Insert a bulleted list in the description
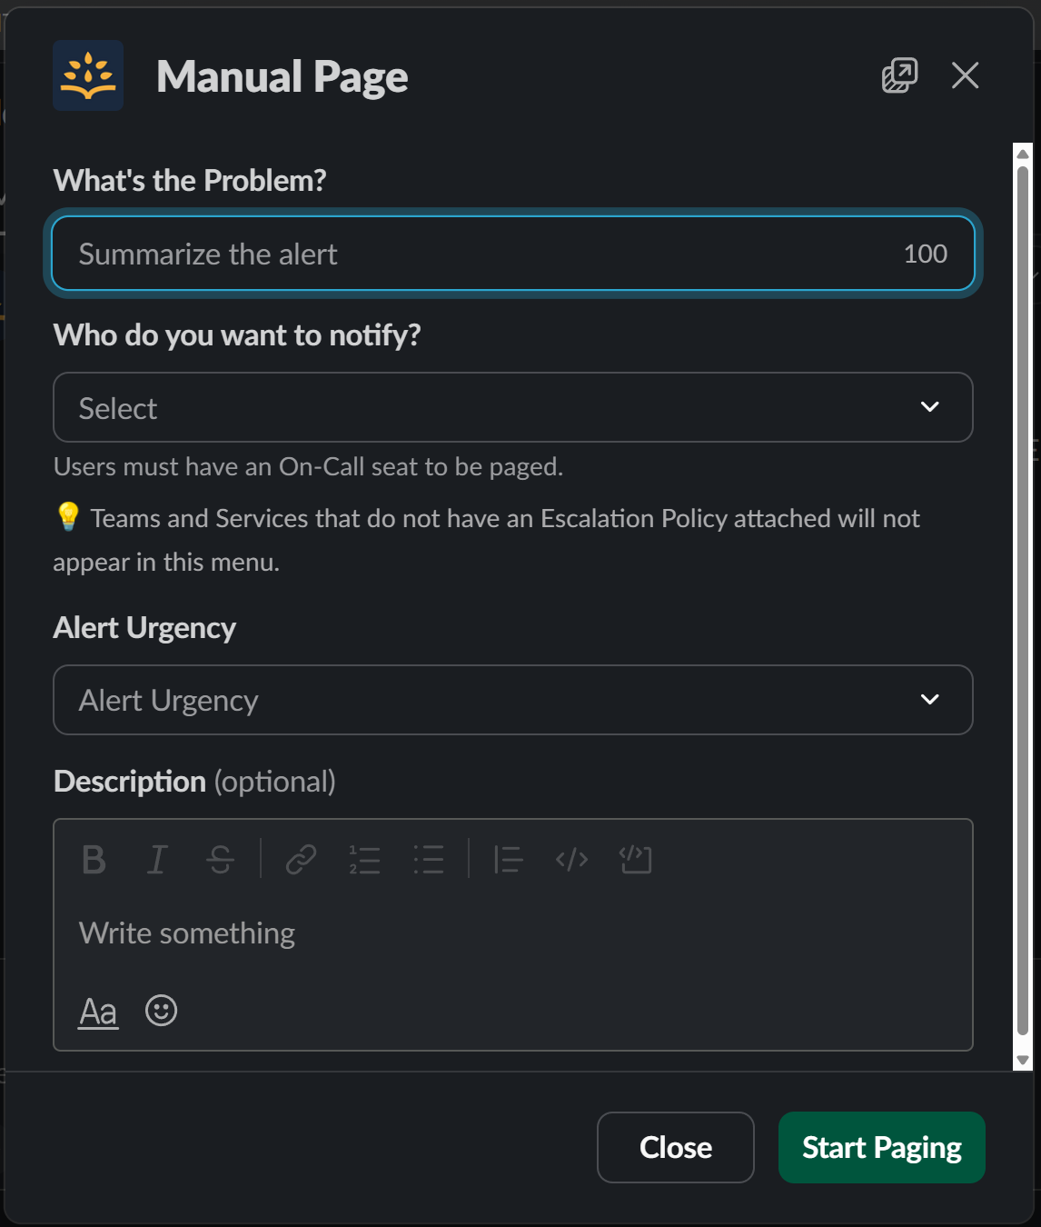The image size is (1041, 1227). point(428,860)
